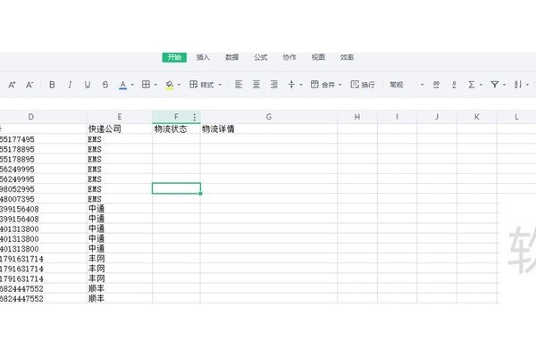Viewport: 536px width, 357px height.
Task: Insert AutoSum with the sigma icon
Action: (472, 85)
